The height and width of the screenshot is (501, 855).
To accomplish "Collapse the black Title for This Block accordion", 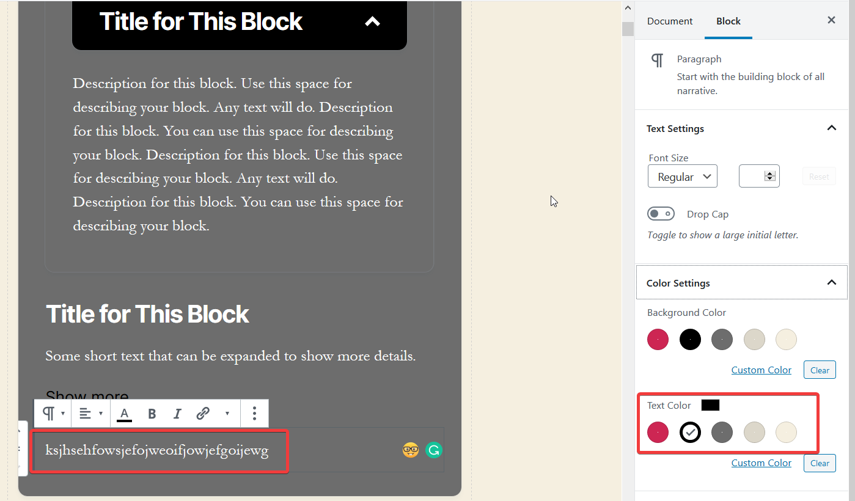I will 372,22.
